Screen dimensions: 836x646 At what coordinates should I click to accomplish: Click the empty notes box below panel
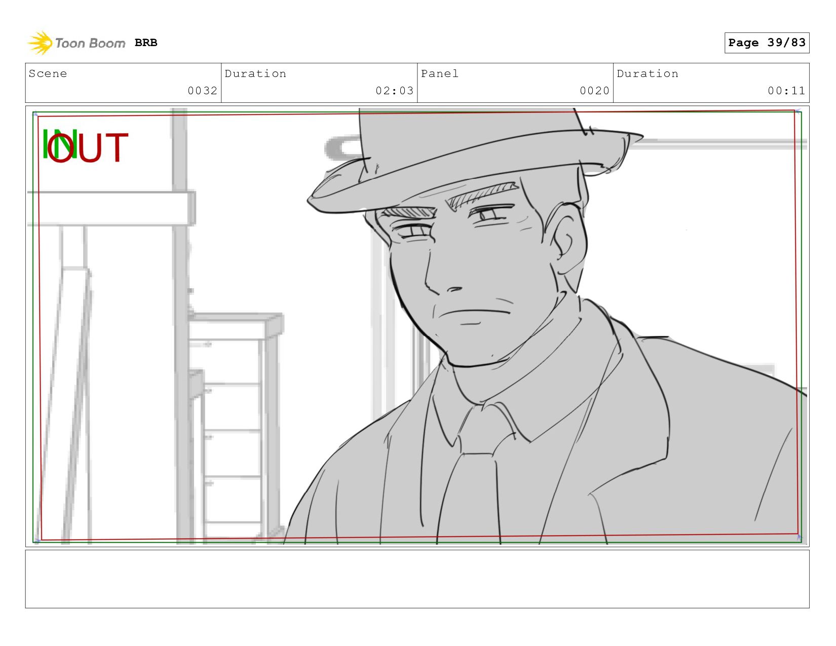pos(417,579)
